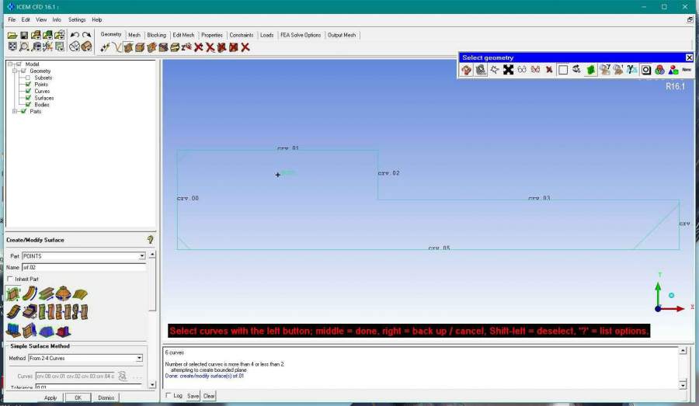Click the WireFrame display icon
The height and width of the screenshot is (406, 699).
pos(75,47)
